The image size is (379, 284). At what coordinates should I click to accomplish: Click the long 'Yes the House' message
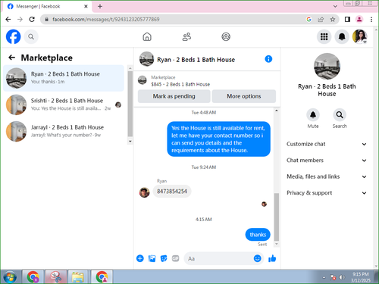218,139
